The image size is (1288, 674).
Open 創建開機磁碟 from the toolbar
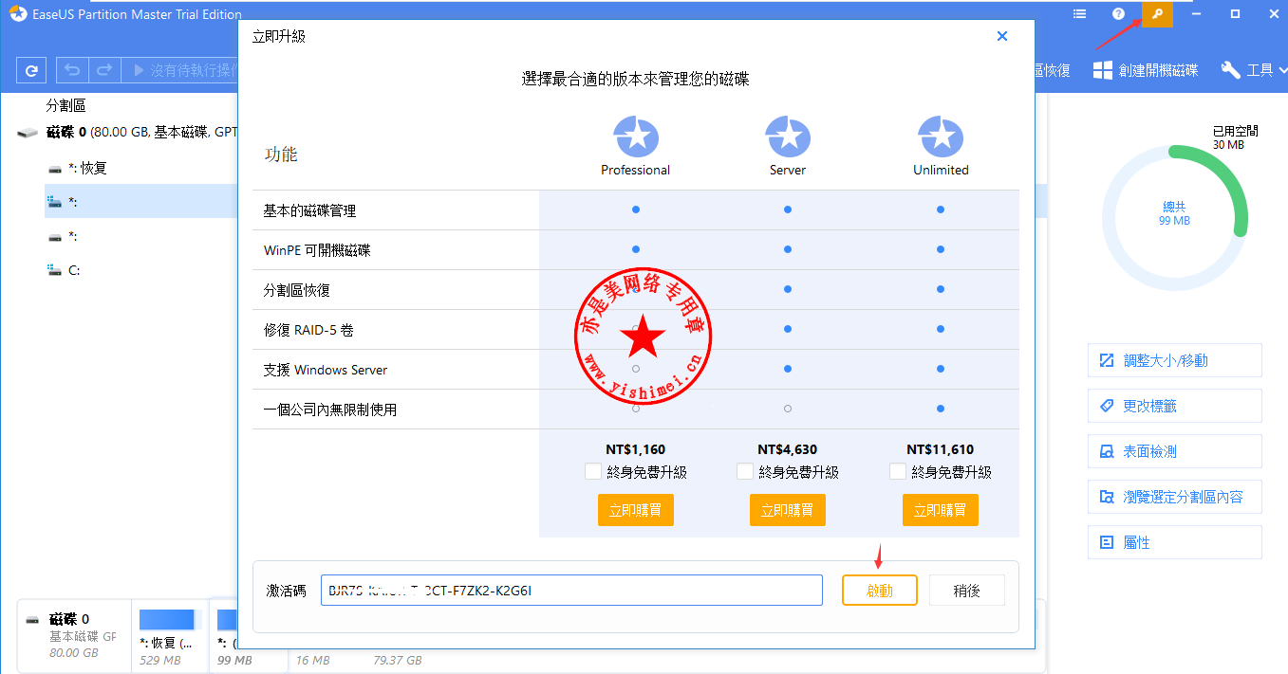tap(1146, 70)
